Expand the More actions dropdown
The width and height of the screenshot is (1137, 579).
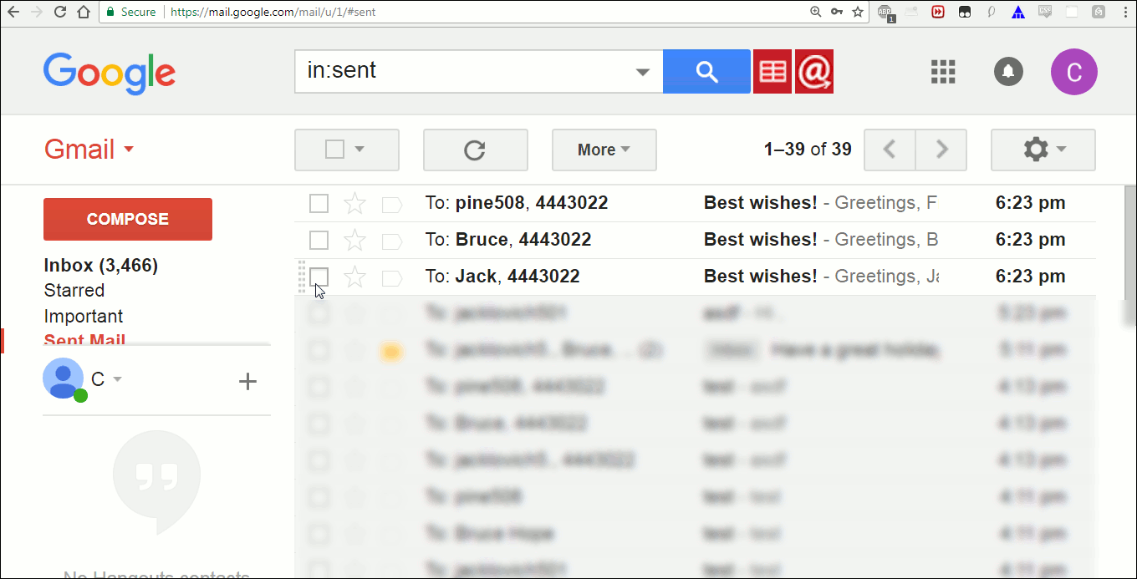tap(604, 150)
